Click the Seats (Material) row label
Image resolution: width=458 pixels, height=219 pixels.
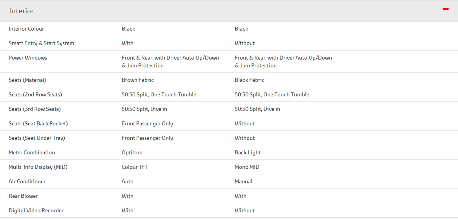27,80
